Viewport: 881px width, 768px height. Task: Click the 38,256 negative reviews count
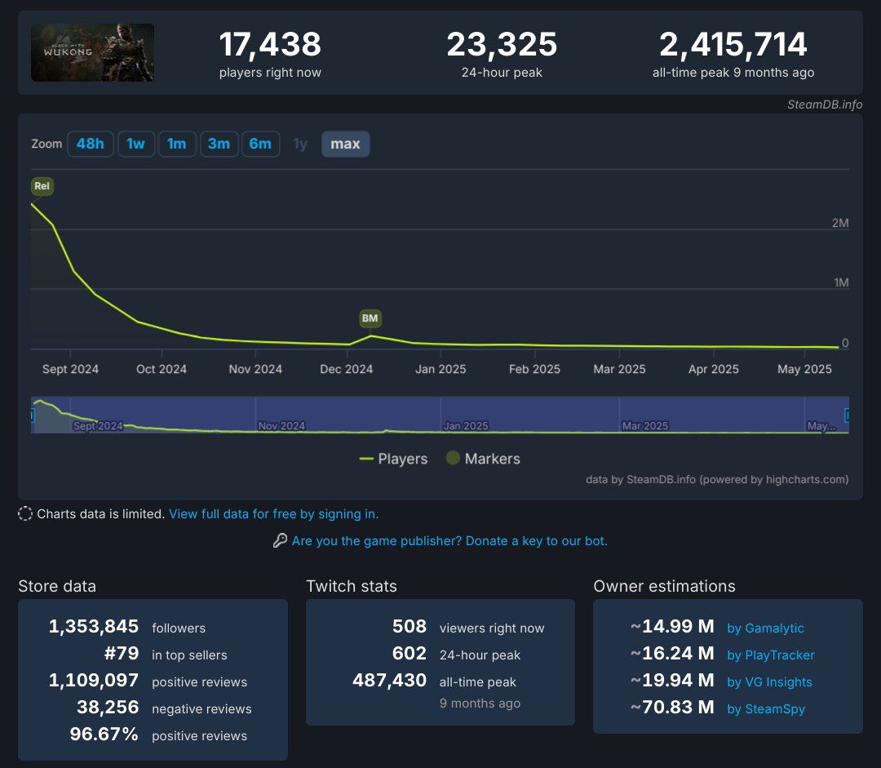[108, 708]
